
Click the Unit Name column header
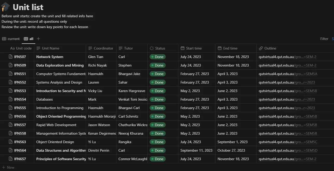click(x=51, y=48)
